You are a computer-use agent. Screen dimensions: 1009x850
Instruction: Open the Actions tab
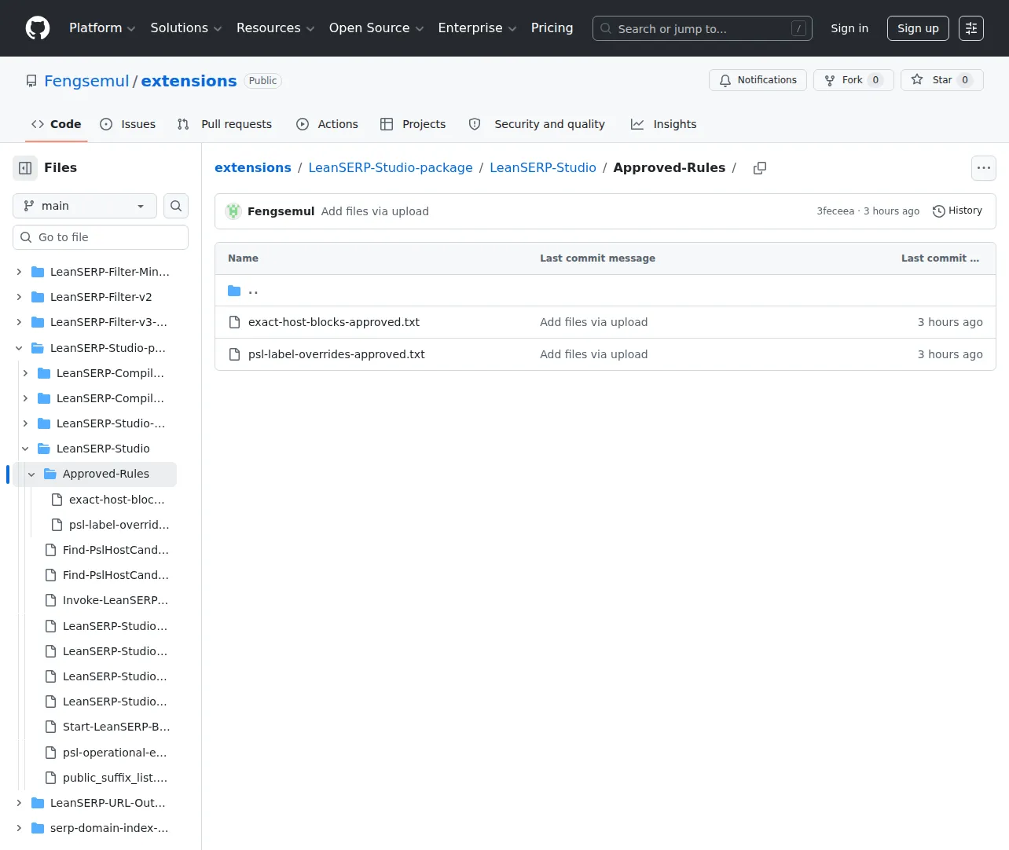pos(327,124)
